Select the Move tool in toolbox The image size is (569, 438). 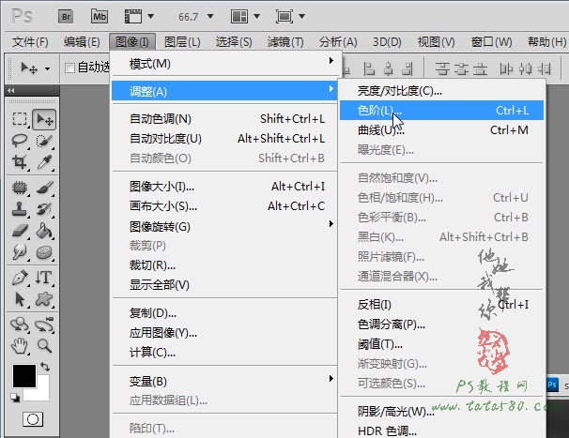pyautogui.click(x=44, y=119)
